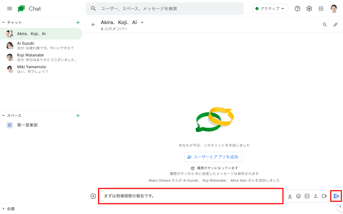Open the Google apps grid
The width and height of the screenshot is (343, 214).
pos(321,9)
